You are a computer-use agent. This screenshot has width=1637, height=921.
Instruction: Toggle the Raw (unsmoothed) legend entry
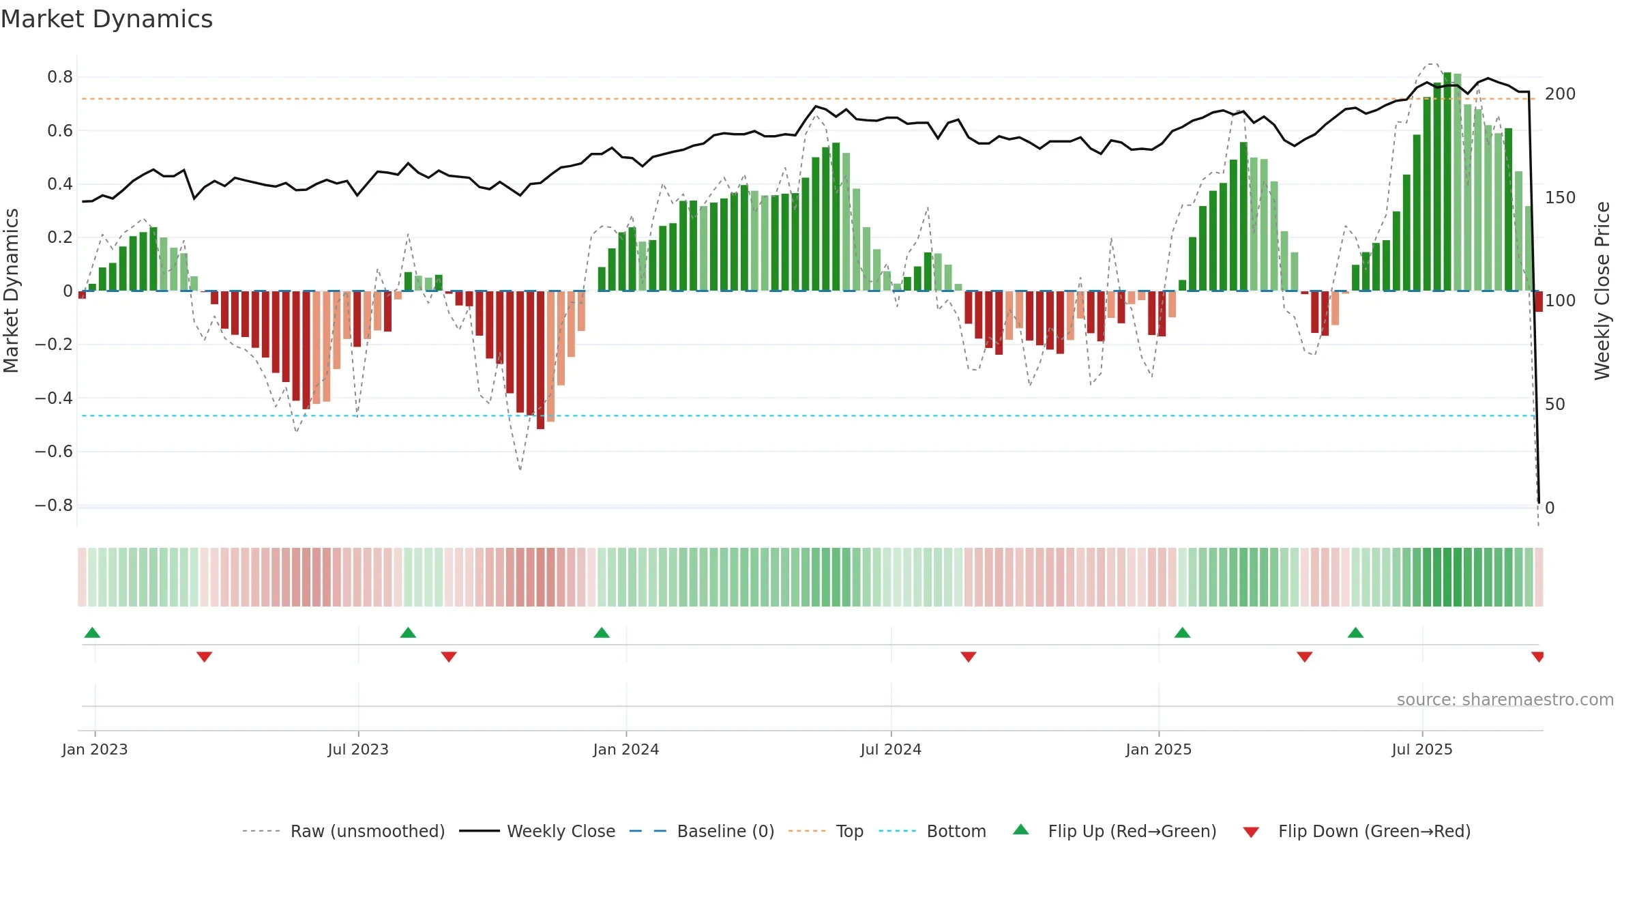click(368, 831)
